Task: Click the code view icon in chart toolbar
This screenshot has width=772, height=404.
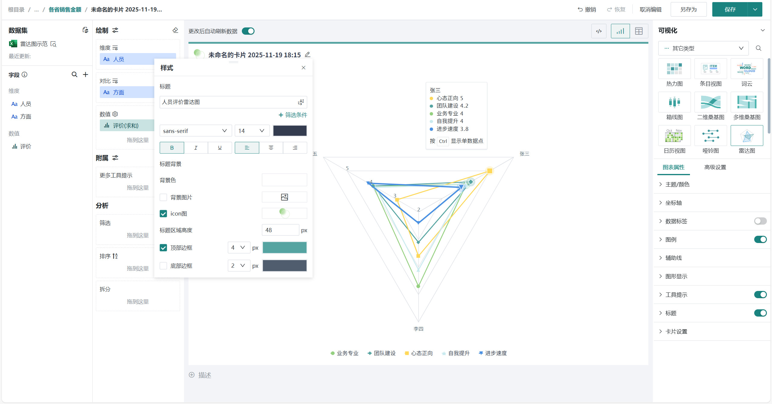Action: coord(599,31)
